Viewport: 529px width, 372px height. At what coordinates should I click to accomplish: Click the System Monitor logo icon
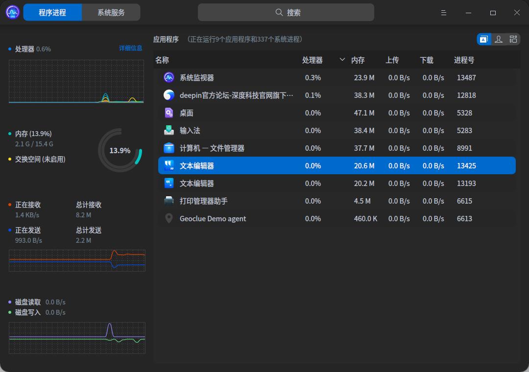click(x=12, y=12)
